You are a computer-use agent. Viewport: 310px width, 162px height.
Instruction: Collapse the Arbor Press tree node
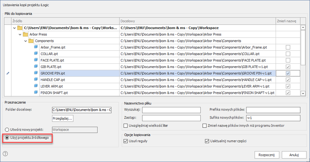point(20,34)
